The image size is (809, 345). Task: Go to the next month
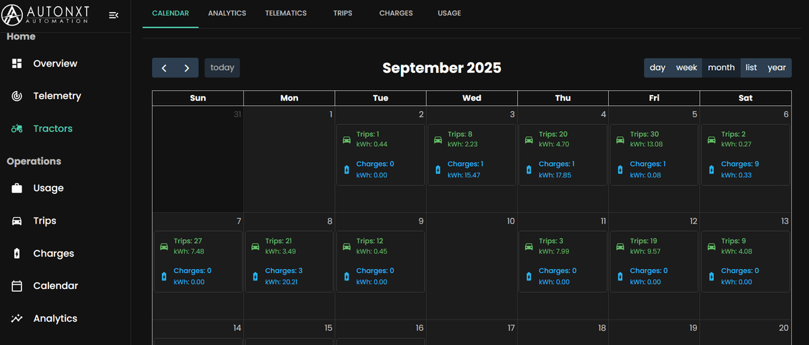(x=187, y=68)
